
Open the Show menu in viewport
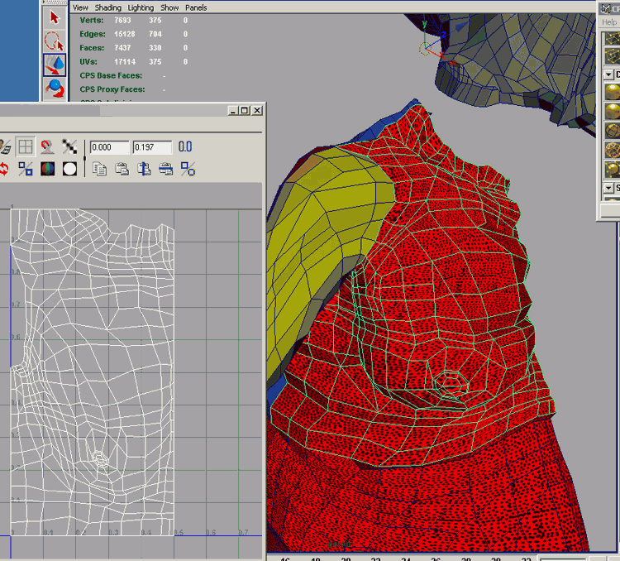(x=169, y=7)
